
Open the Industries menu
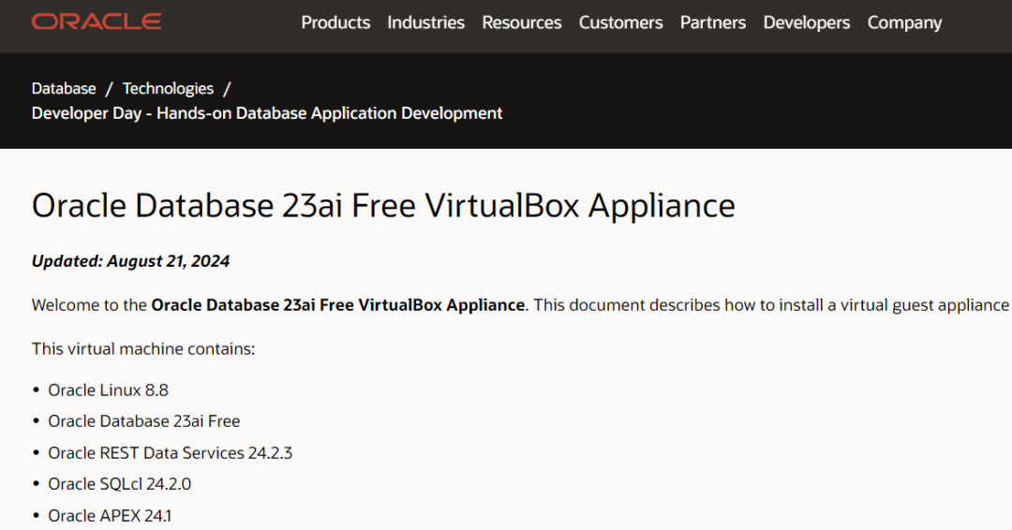click(x=426, y=22)
